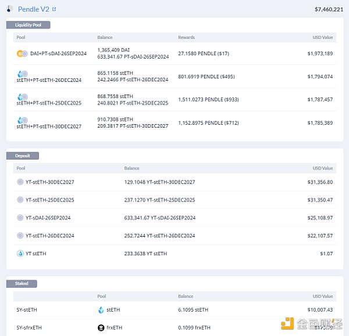Click staked balance 6.1095 stETH
This screenshot has width=349, height=336.
[193, 310]
